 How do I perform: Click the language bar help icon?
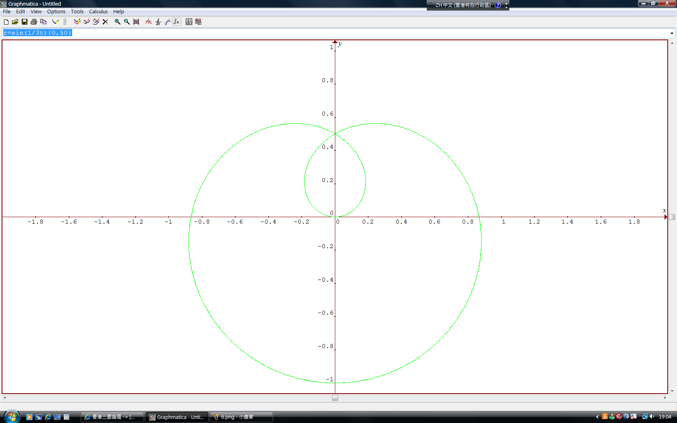click(x=498, y=5)
